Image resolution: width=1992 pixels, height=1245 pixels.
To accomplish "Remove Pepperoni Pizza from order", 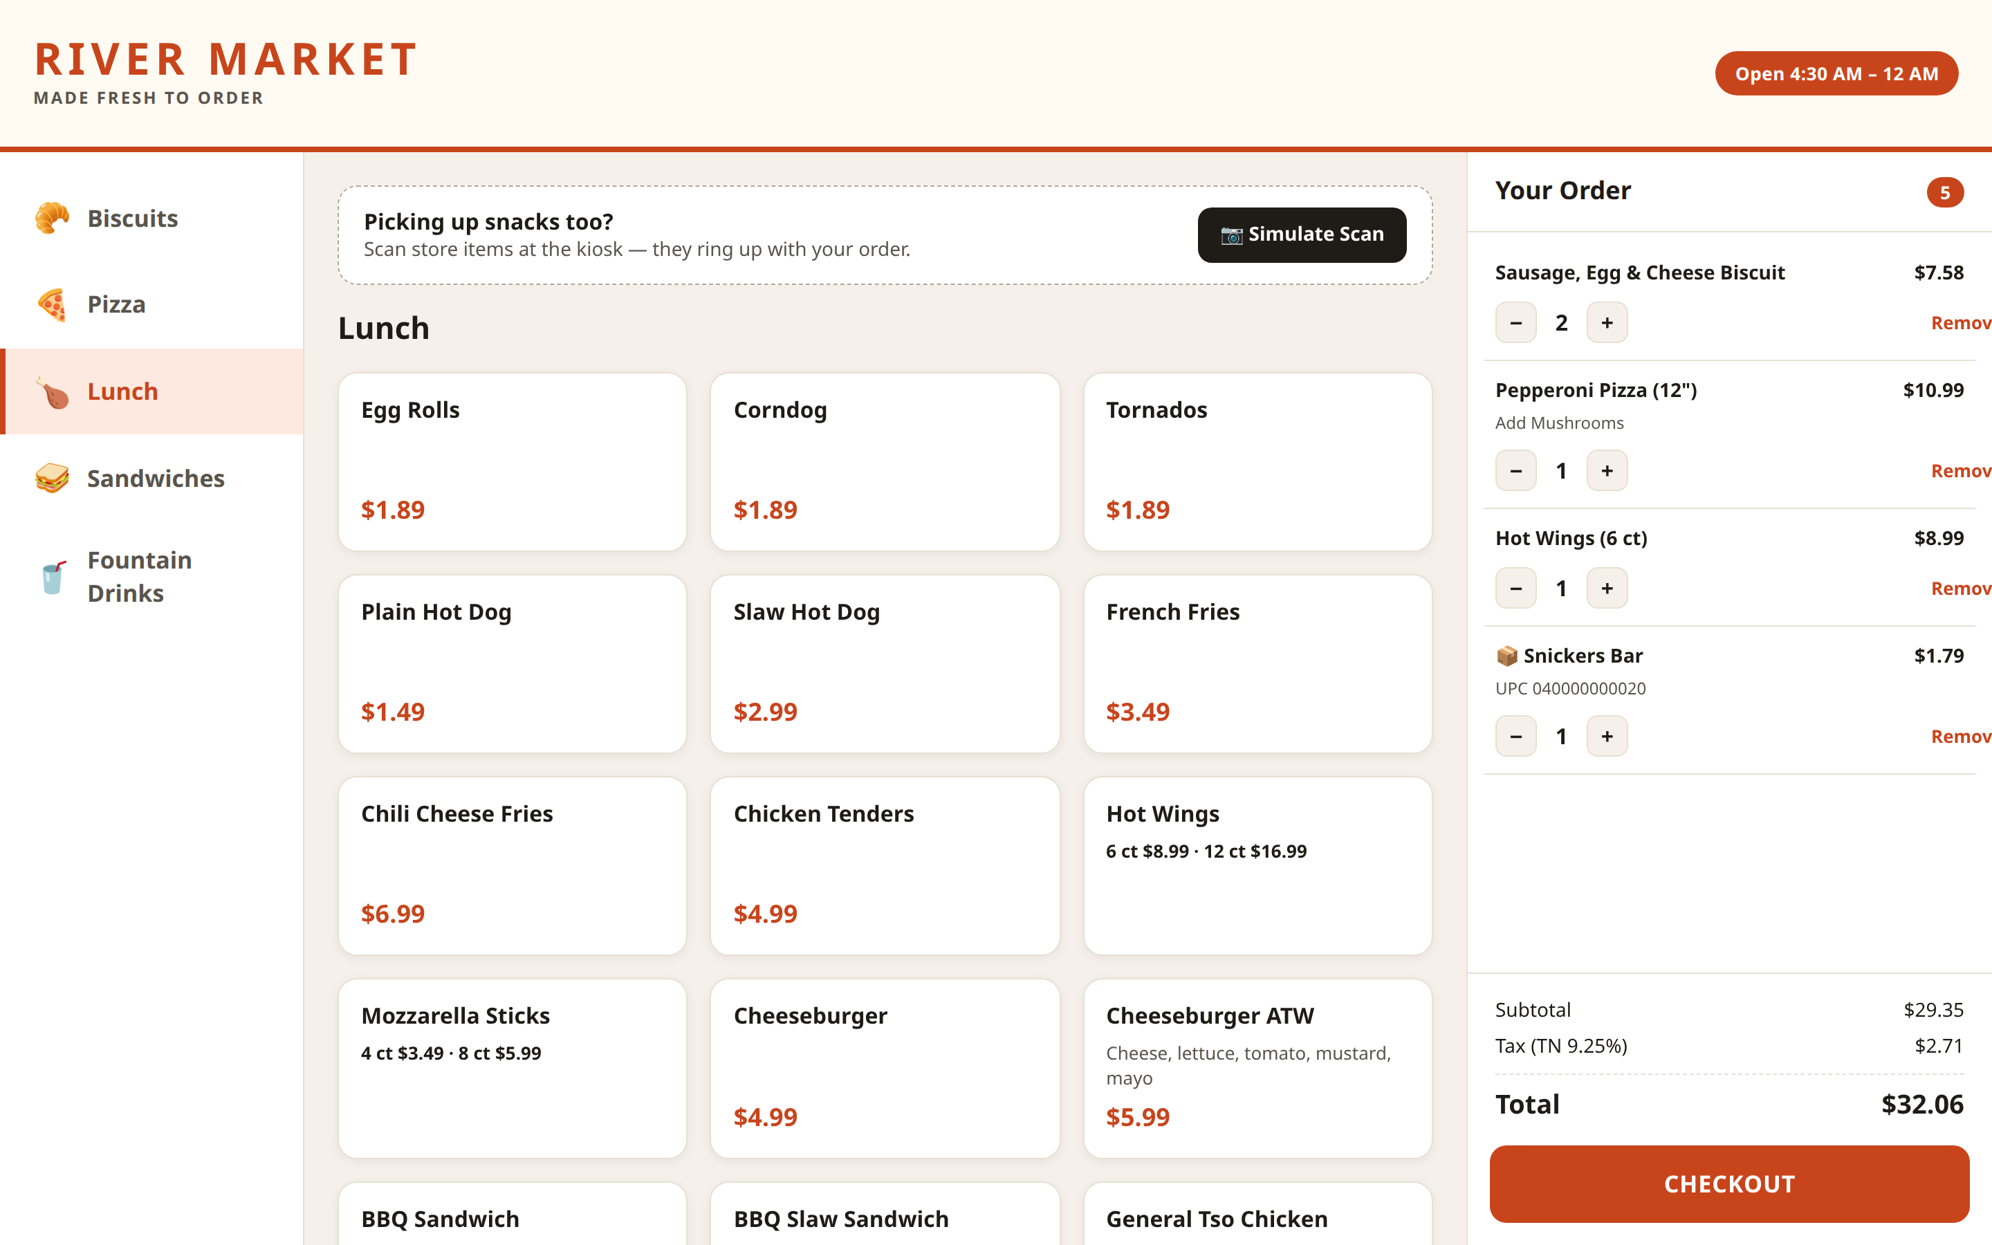I will (1961, 471).
